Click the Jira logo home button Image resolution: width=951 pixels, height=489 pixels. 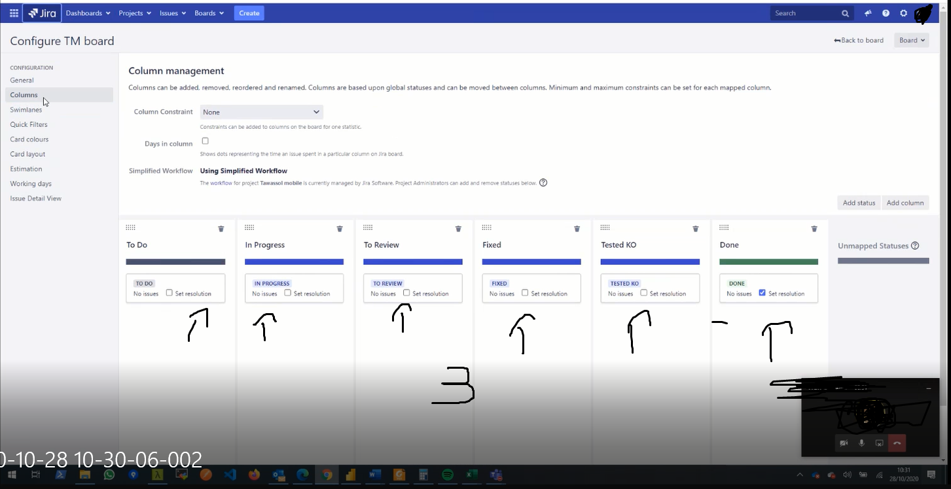(42, 13)
